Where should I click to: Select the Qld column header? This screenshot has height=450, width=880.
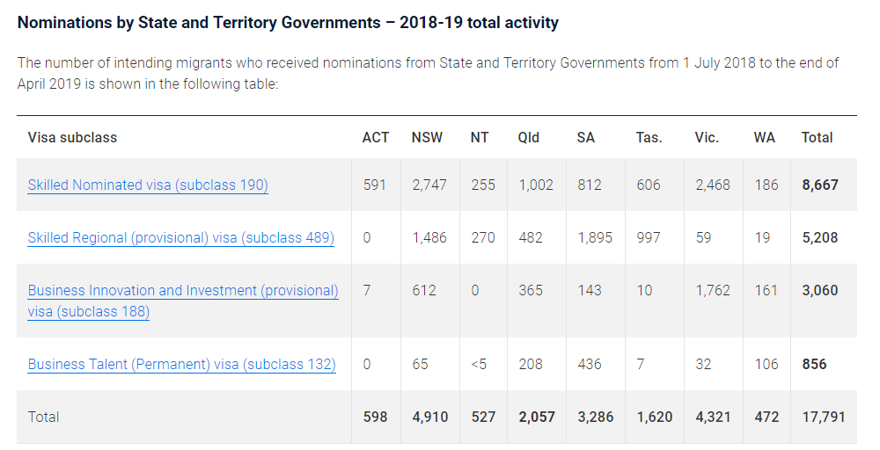tap(529, 138)
